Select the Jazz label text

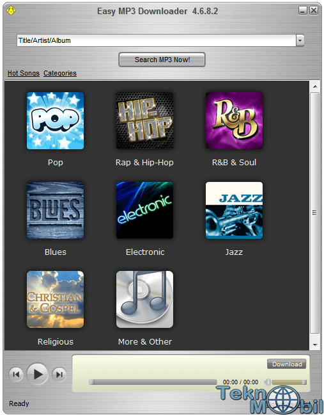click(234, 252)
